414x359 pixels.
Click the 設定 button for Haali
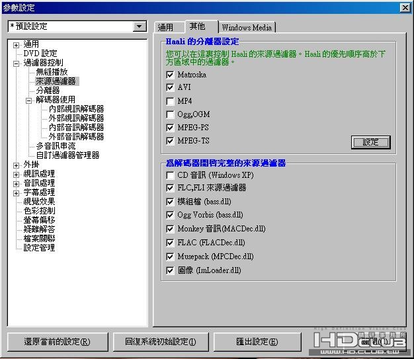click(x=371, y=143)
